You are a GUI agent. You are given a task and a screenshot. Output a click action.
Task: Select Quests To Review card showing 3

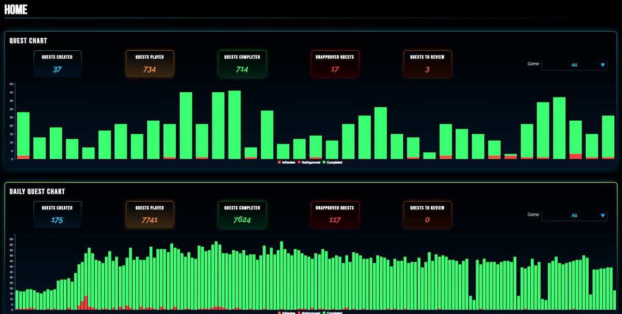point(427,64)
